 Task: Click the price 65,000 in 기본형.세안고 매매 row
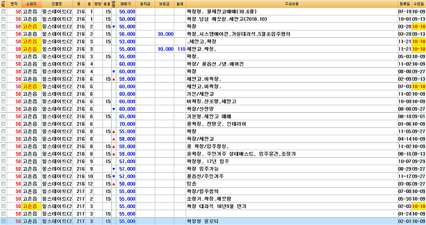(127, 116)
